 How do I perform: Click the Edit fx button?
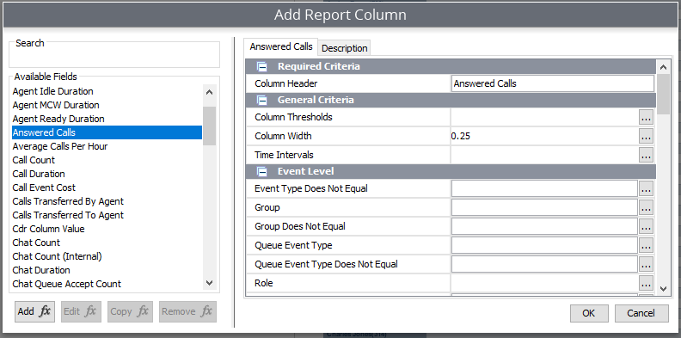[81, 311]
